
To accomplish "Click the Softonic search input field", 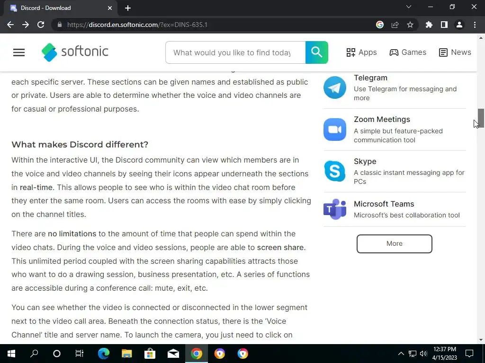I will (235, 52).
